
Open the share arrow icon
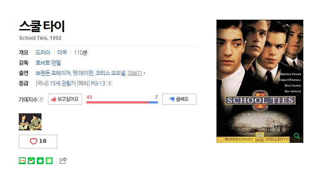pos(63,161)
